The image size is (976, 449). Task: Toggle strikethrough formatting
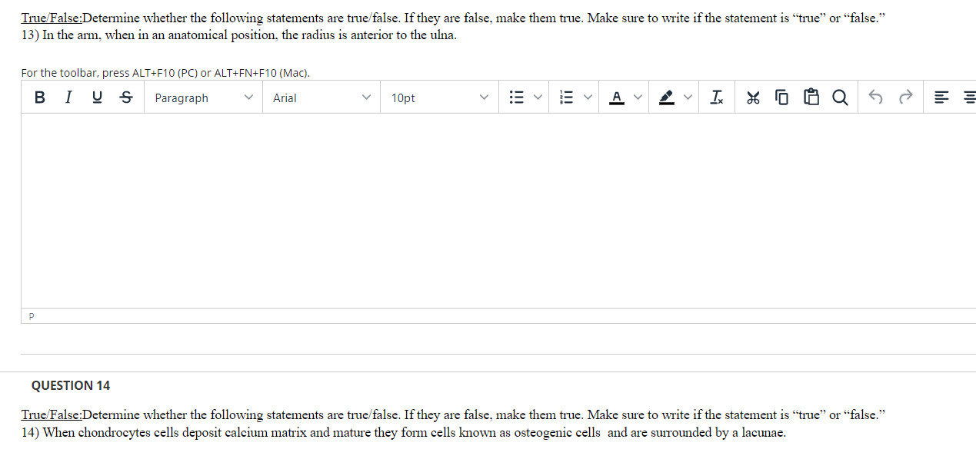tap(126, 97)
